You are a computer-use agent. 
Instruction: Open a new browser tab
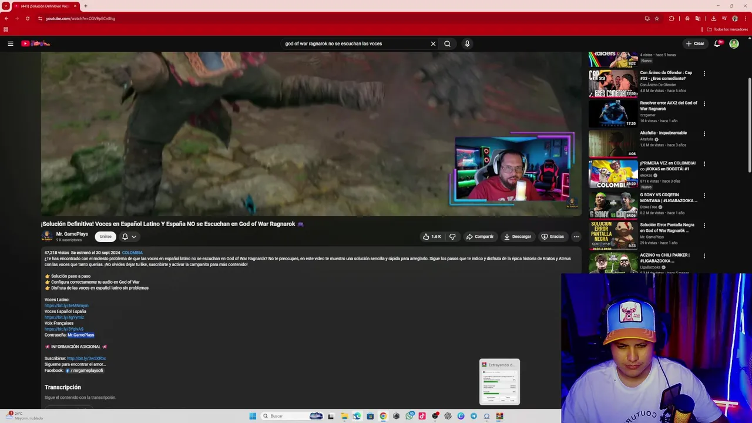click(86, 6)
